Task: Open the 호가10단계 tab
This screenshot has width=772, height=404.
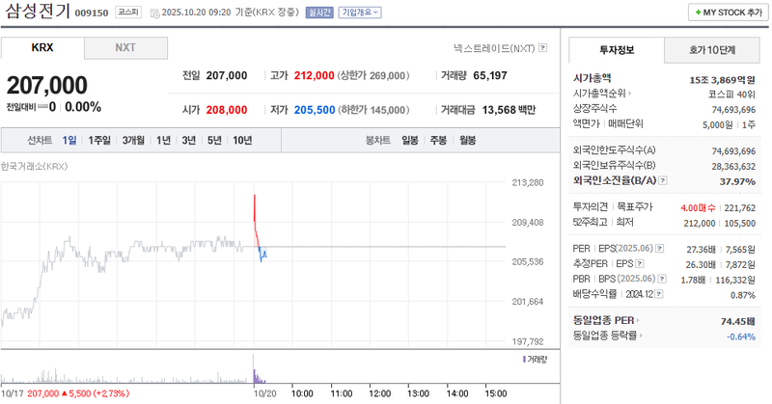Action: click(711, 49)
